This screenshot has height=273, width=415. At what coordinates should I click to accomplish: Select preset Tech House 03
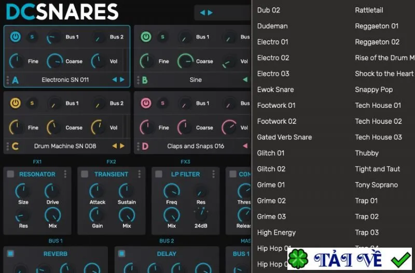point(378,137)
